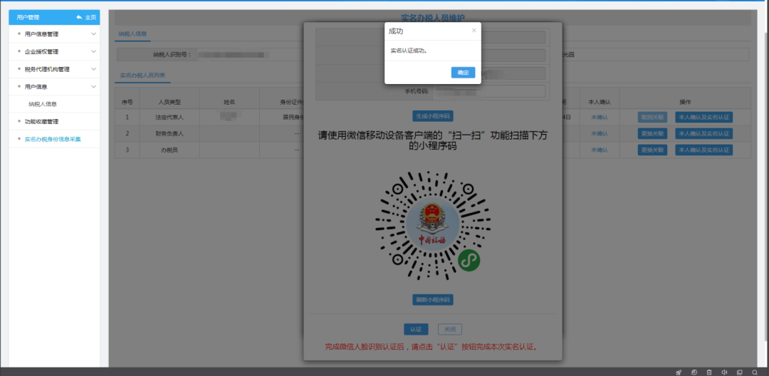Click 本人确认及实名认证 for 财务负责人

pyautogui.click(x=703, y=133)
